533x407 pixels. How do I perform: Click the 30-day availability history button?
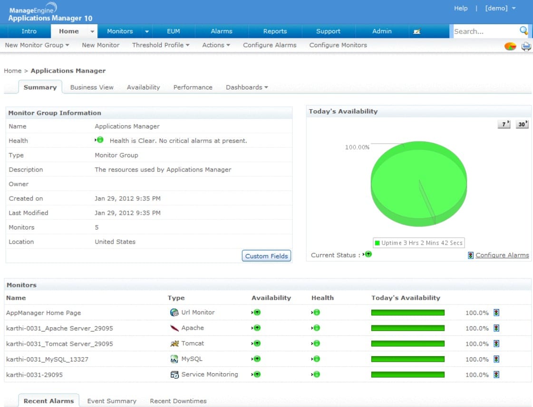coord(522,124)
